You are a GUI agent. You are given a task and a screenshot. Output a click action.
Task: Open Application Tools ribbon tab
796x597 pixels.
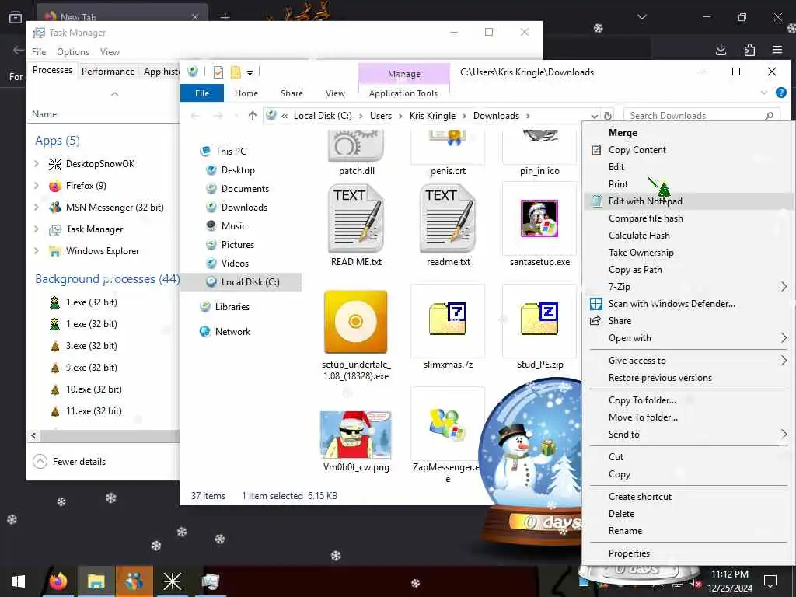tap(403, 93)
